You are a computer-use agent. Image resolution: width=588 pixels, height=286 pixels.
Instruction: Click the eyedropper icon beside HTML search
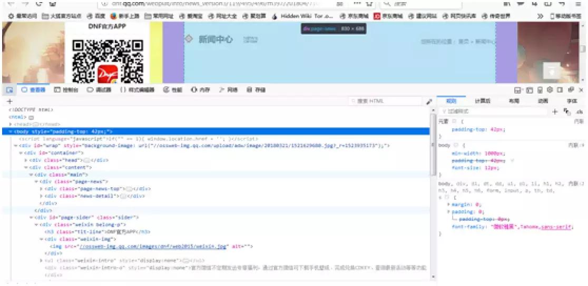[429, 101]
